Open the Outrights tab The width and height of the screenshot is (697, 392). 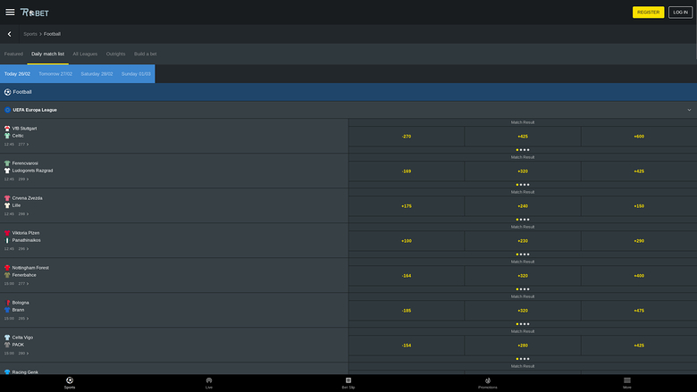[x=115, y=54]
